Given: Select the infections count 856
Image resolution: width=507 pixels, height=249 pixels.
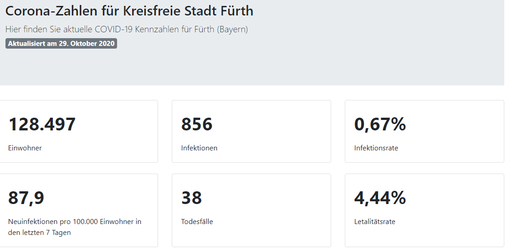Looking at the screenshot, I should [x=197, y=124].
